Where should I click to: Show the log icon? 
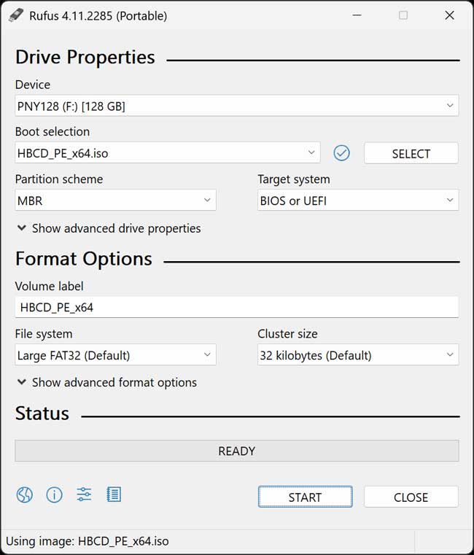(114, 494)
